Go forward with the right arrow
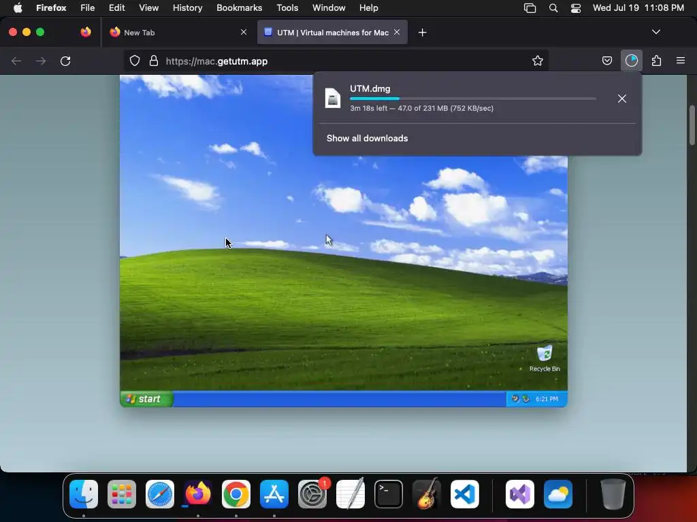The image size is (697, 522). [x=41, y=60]
